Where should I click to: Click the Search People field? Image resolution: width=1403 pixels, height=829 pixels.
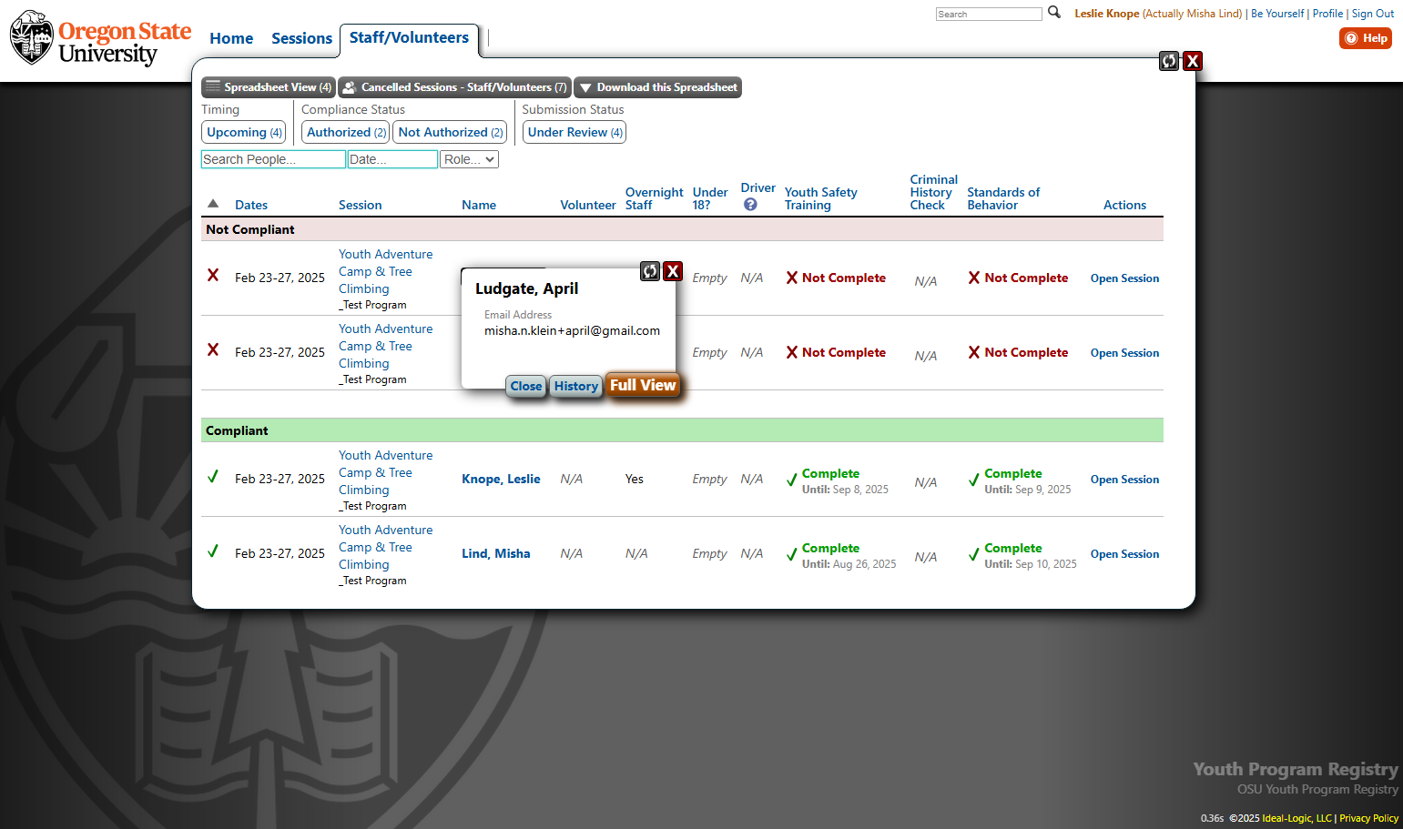click(x=273, y=159)
